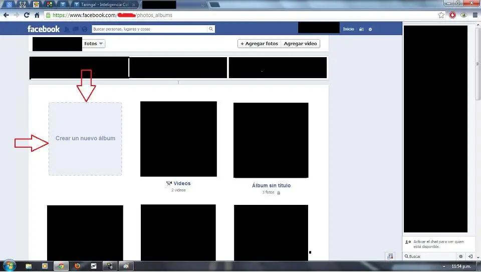481x272 pixels.
Task: Open the account settings gear in blue bar
Action: (x=370, y=29)
